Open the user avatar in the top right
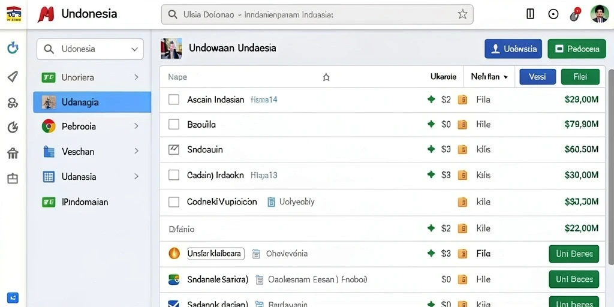 (599, 14)
